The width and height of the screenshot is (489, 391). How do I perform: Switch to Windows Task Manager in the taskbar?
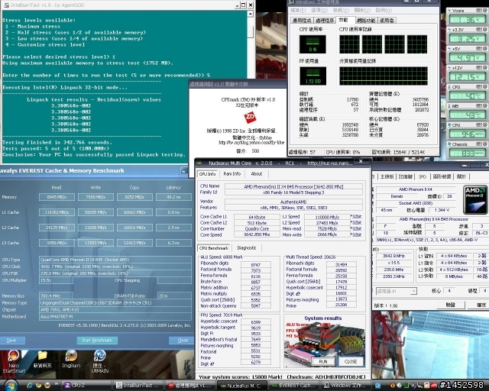(345, 386)
